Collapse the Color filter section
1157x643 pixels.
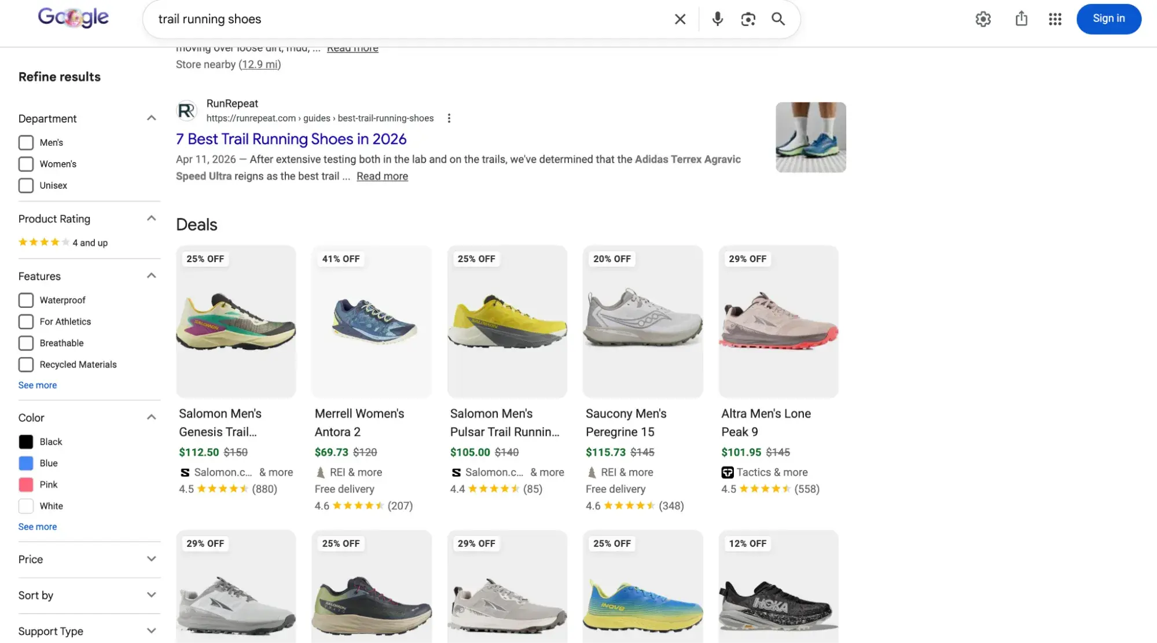tap(151, 417)
